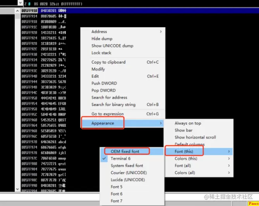This screenshot has width=259, height=206.
Task: Select System fixed font
Action: point(132,166)
